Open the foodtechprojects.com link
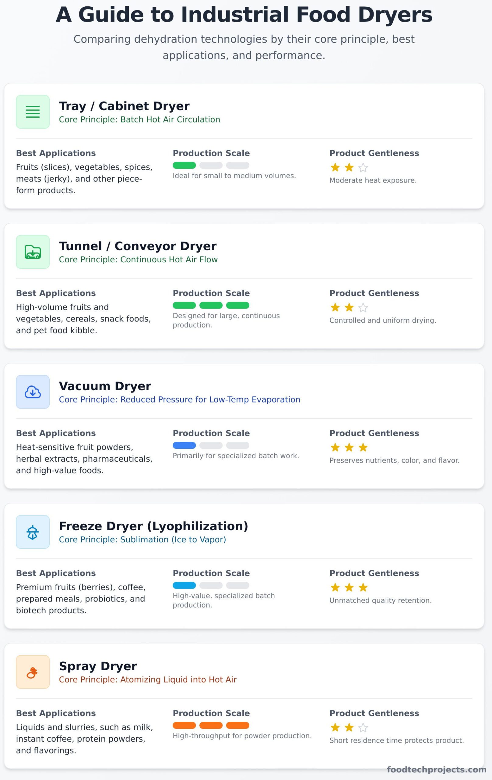The width and height of the screenshot is (492, 780). 436,769
